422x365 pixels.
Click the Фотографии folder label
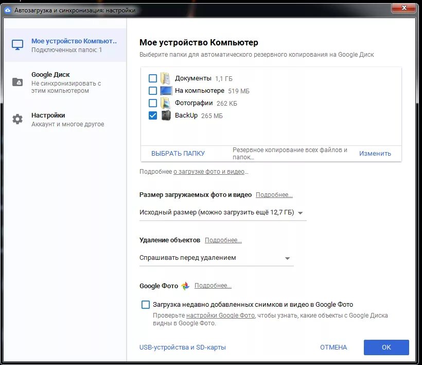[x=194, y=103]
